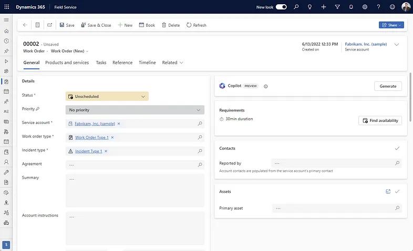The image size is (413, 251).
Task: Switch to Products and services tab
Action: pyautogui.click(x=67, y=62)
